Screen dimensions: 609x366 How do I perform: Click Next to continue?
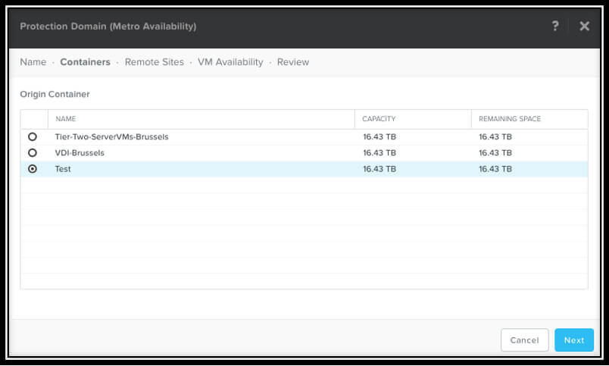(573, 340)
